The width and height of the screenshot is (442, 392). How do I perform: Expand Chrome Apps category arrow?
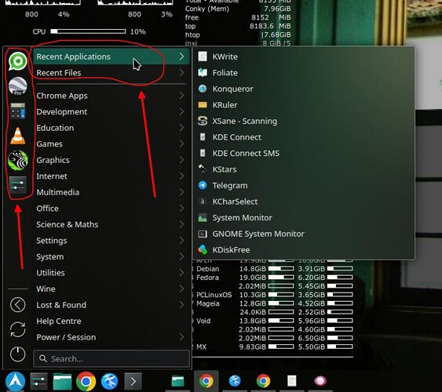(182, 96)
